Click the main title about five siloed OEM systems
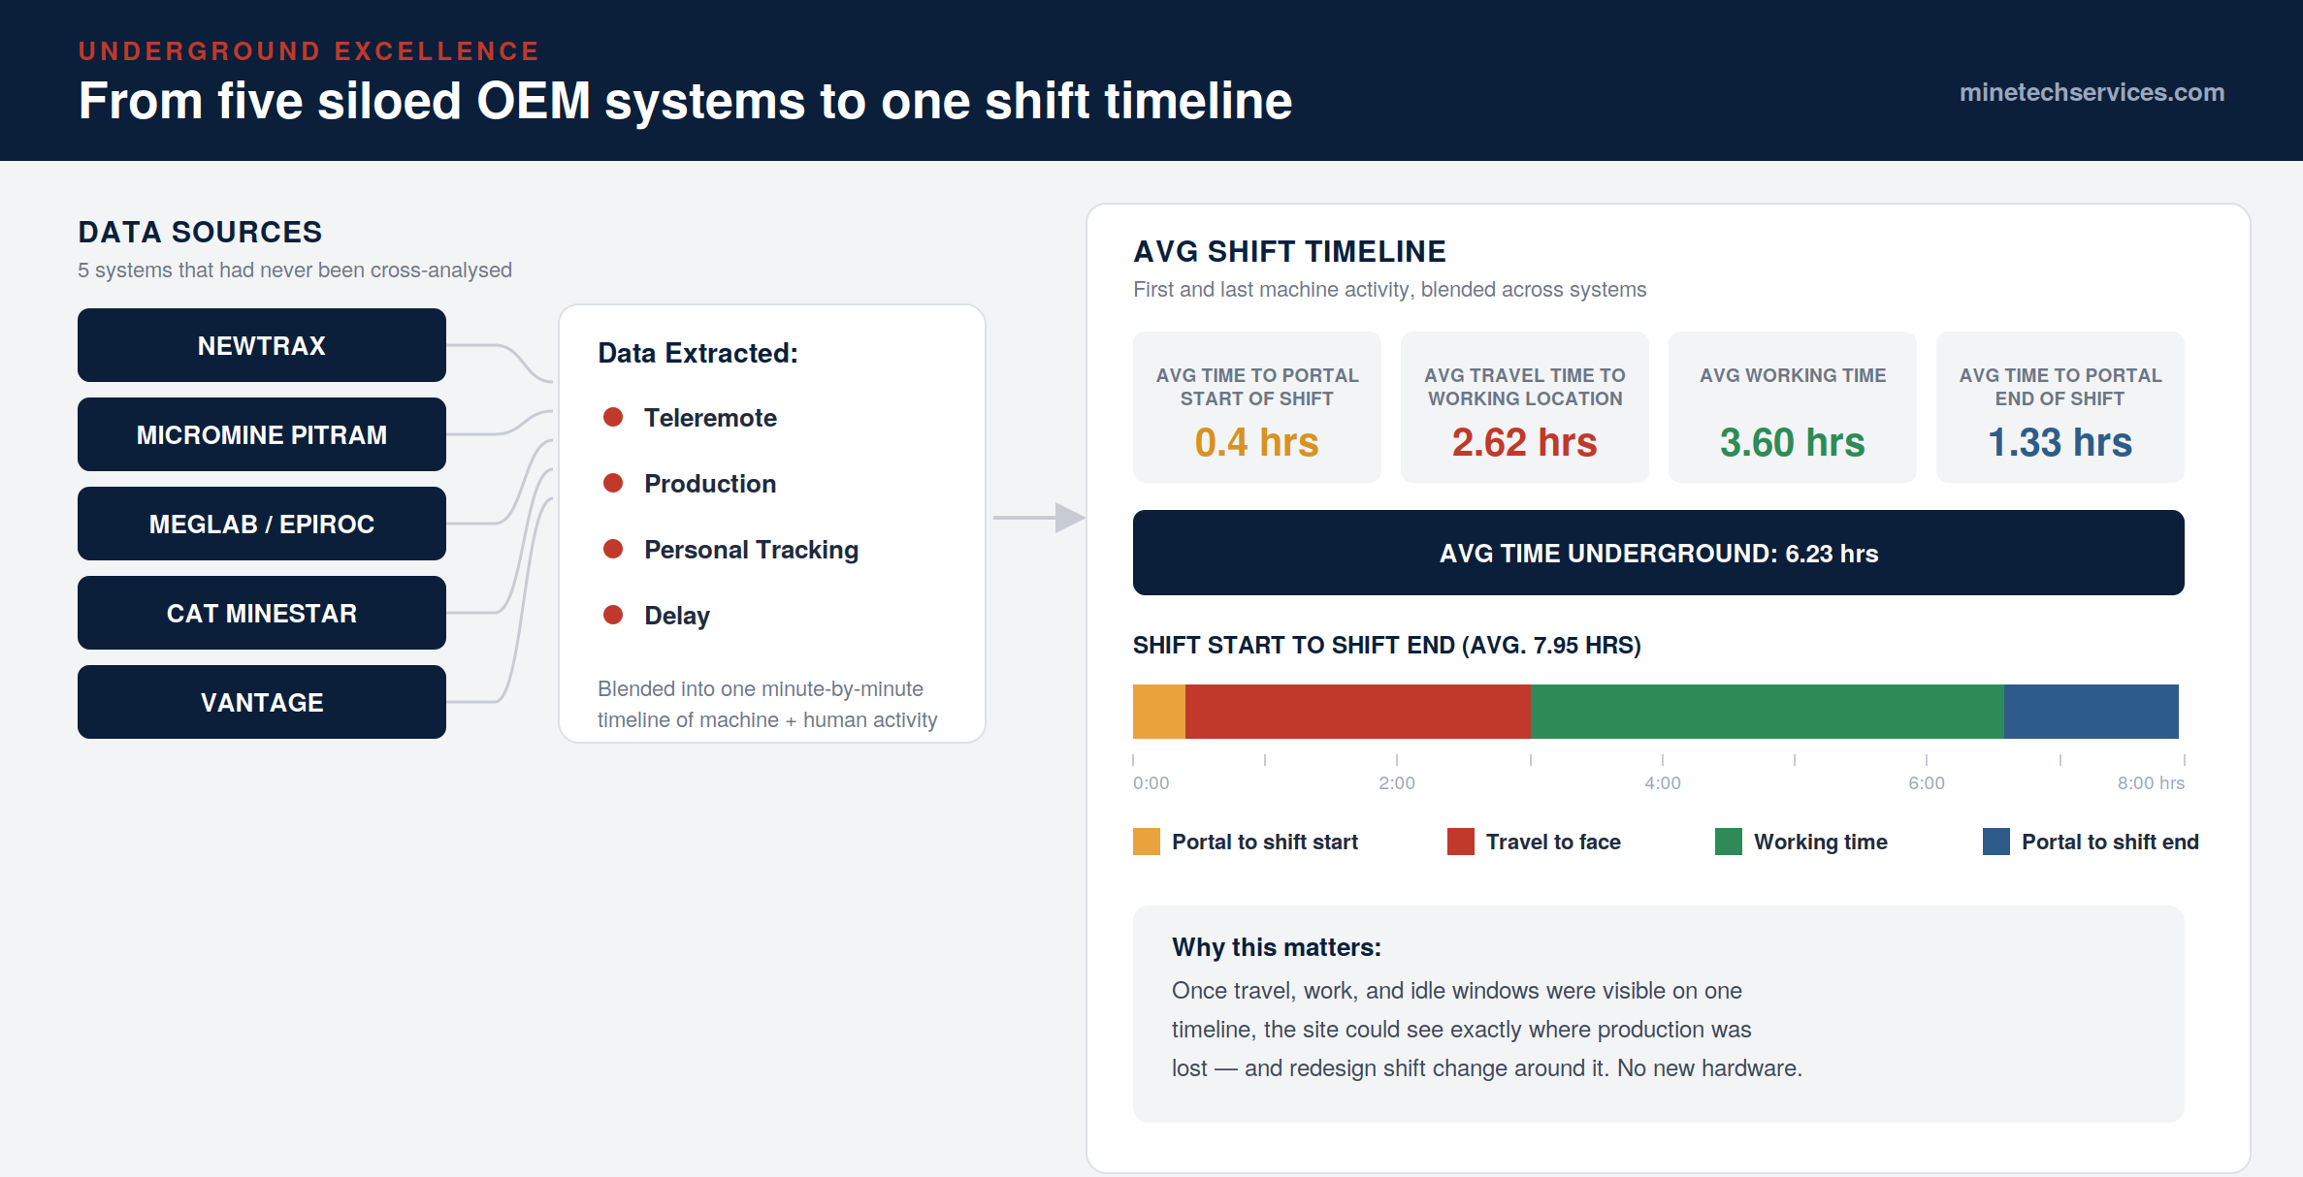This screenshot has width=2303, height=1177. pyautogui.click(x=685, y=101)
